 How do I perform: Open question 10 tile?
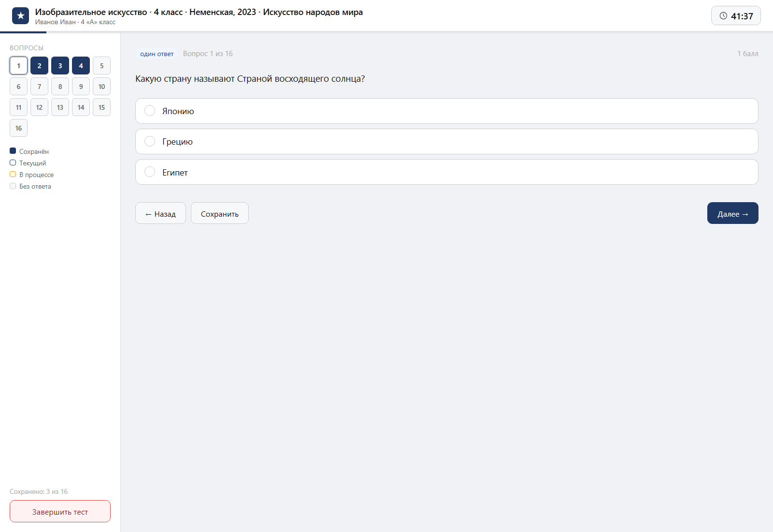[101, 87]
